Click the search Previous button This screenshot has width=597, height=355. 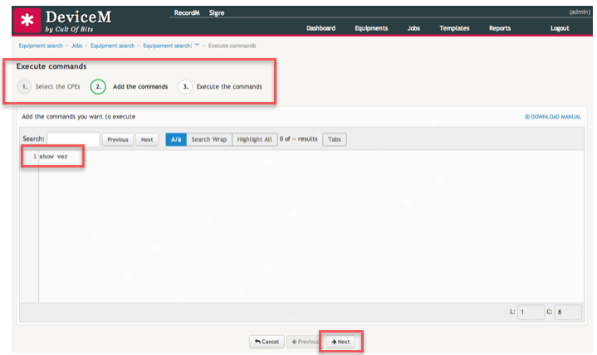118,139
